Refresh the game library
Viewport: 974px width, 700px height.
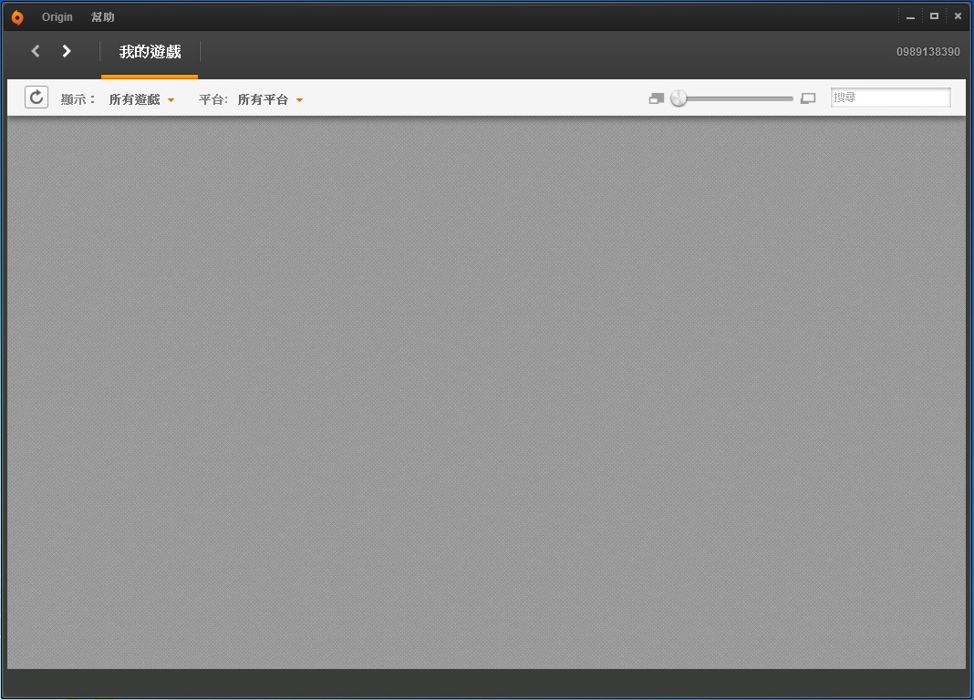point(36,98)
